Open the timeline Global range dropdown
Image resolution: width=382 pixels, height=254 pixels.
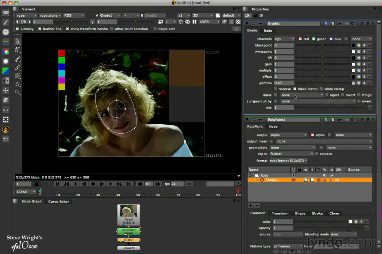(25, 192)
